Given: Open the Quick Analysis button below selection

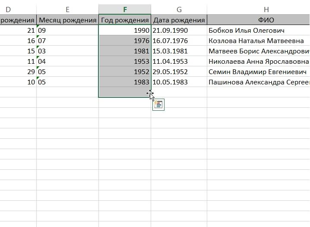Looking at the screenshot, I should pos(158,105).
